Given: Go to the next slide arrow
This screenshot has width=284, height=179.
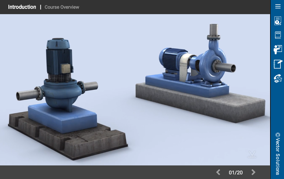Looking at the screenshot, I should point(253,172).
